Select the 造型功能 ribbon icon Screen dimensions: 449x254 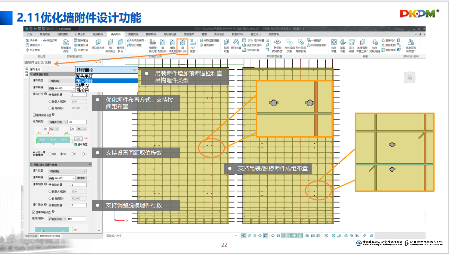pos(343,46)
